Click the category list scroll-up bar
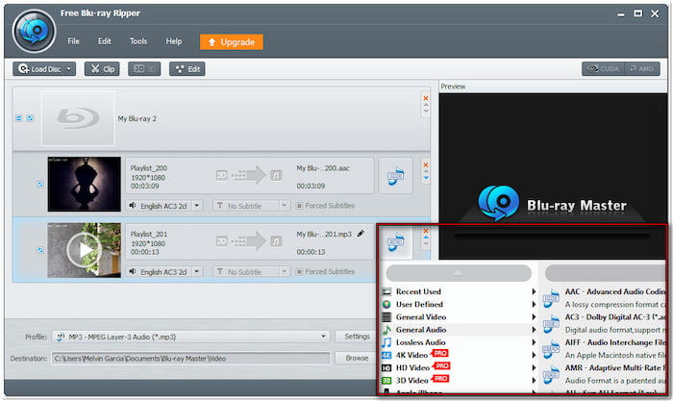 [x=459, y=273]
